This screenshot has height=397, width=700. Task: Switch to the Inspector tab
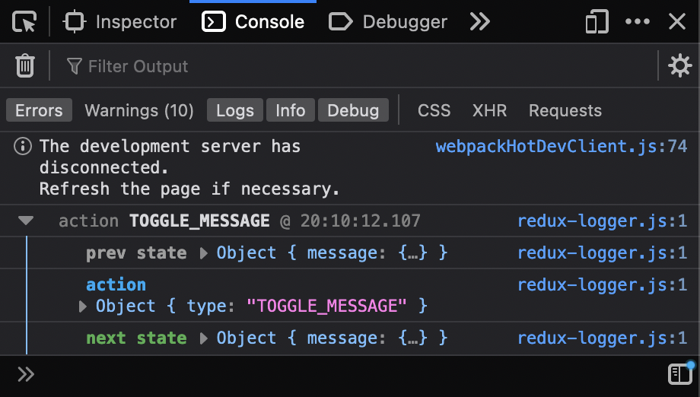click(x=122, y=22)
